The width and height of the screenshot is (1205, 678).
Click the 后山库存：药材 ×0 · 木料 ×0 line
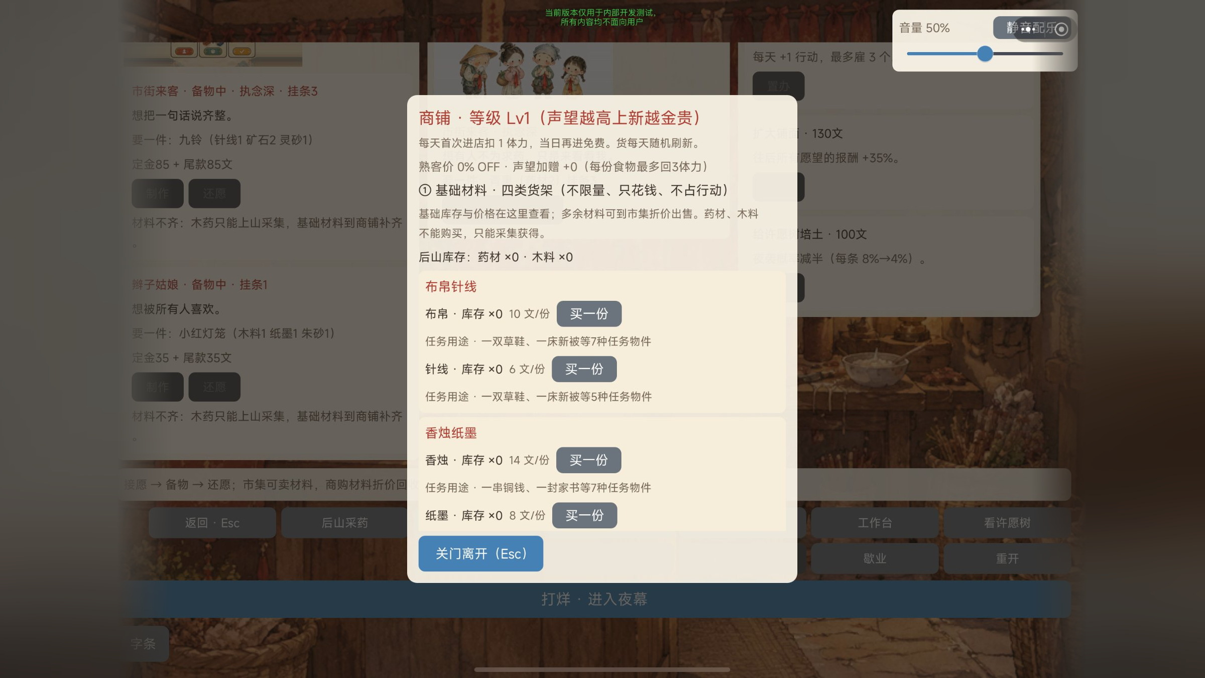point(496,257)
